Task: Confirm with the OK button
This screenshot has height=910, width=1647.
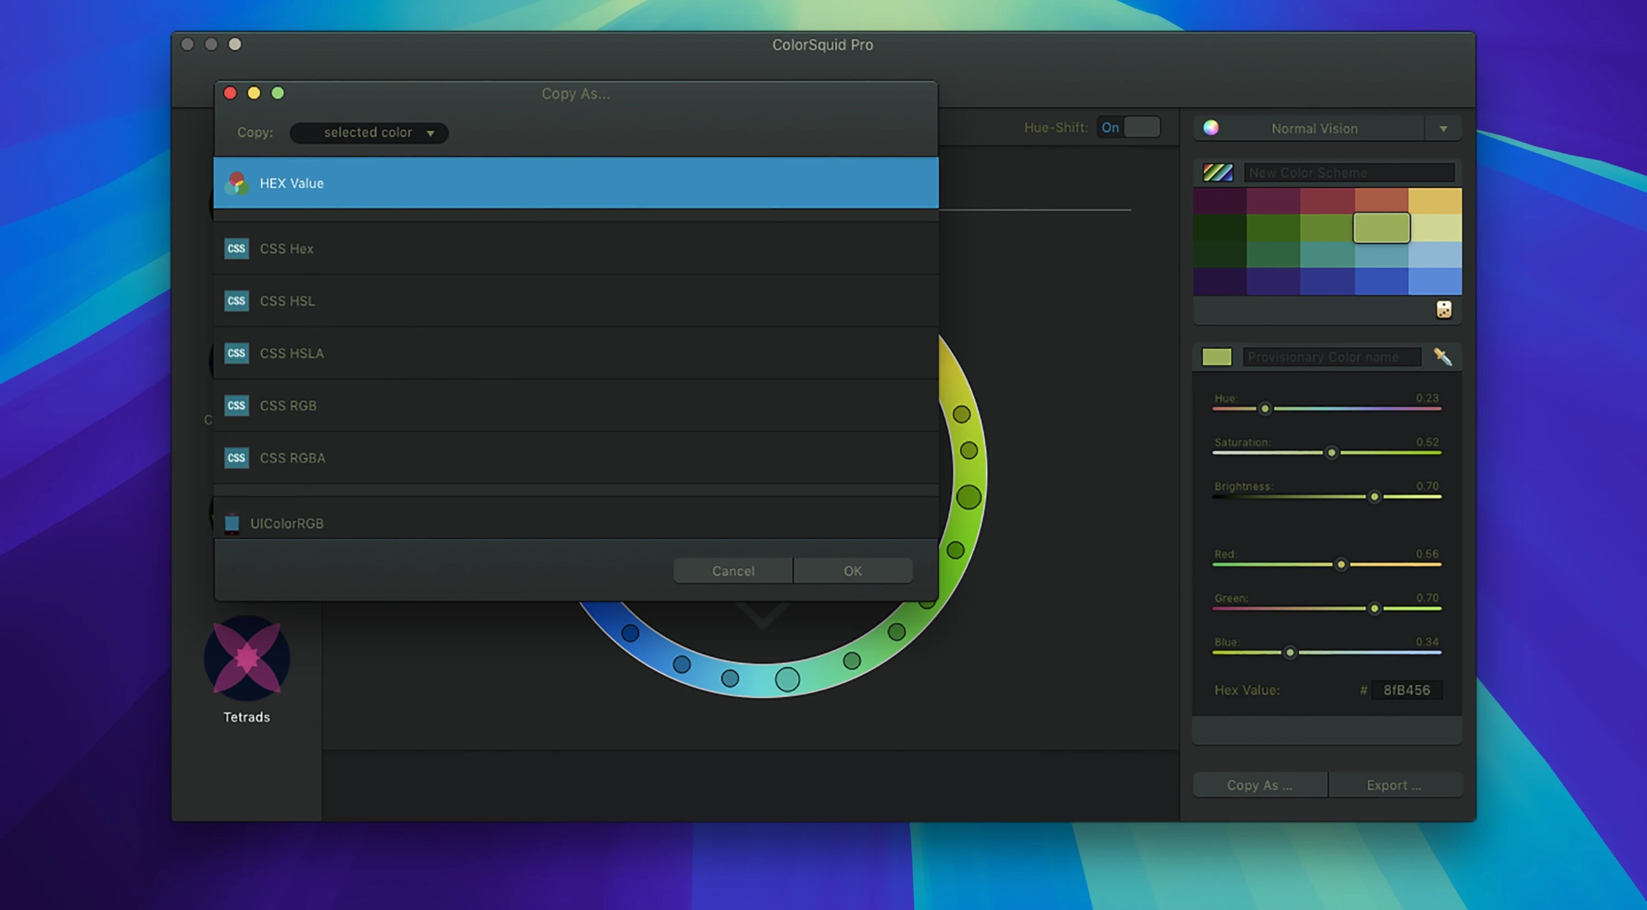Action: [x=852, y=571]
